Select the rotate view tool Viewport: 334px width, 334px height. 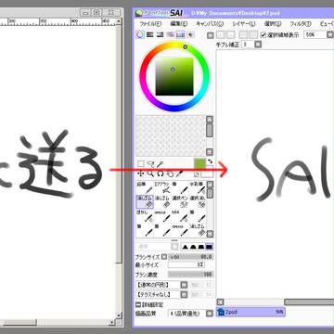coord(161,173)
